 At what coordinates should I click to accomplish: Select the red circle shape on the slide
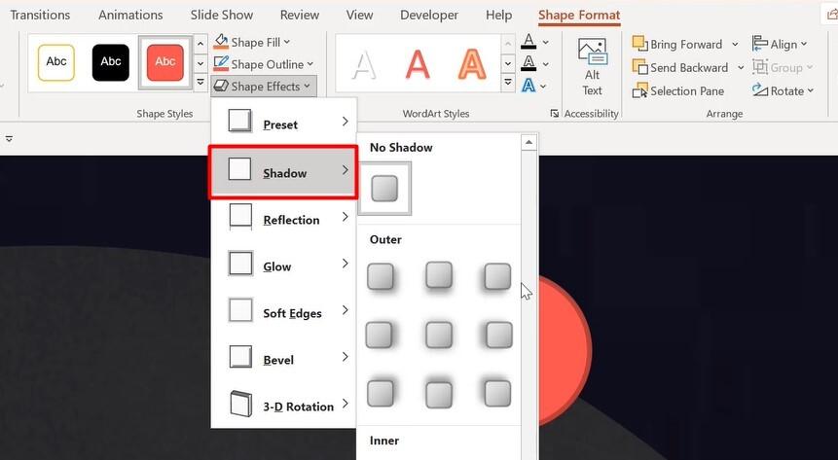(x=565, y=350)
